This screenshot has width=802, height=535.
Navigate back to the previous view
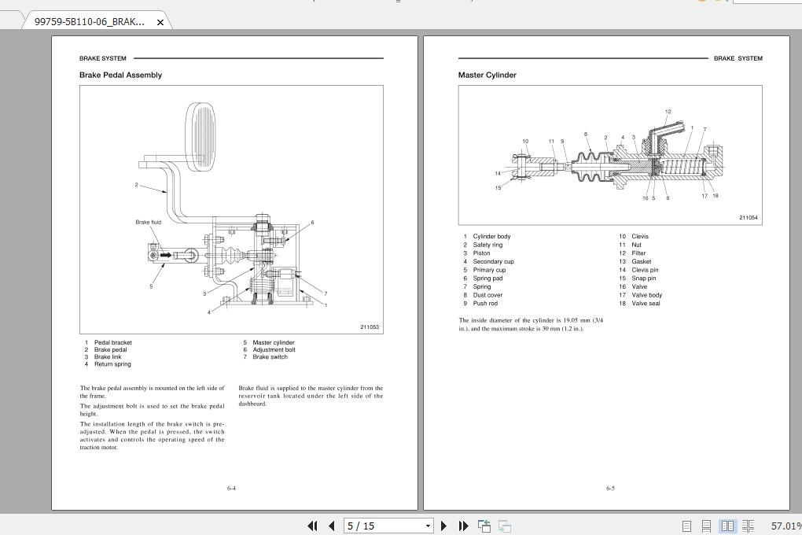[x=484, y=525]
